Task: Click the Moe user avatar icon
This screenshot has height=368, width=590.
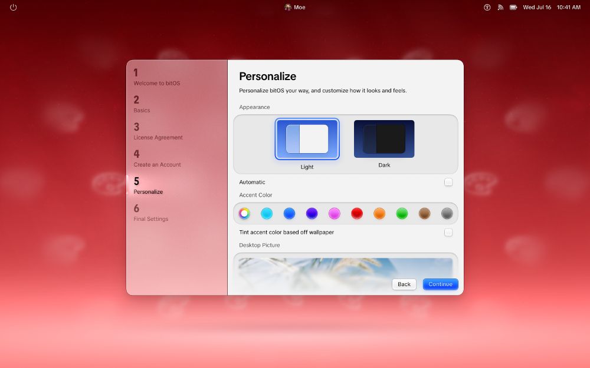Action: point(288,7)
